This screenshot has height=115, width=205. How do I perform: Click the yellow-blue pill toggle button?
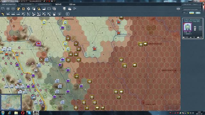(x=192, y=13)
